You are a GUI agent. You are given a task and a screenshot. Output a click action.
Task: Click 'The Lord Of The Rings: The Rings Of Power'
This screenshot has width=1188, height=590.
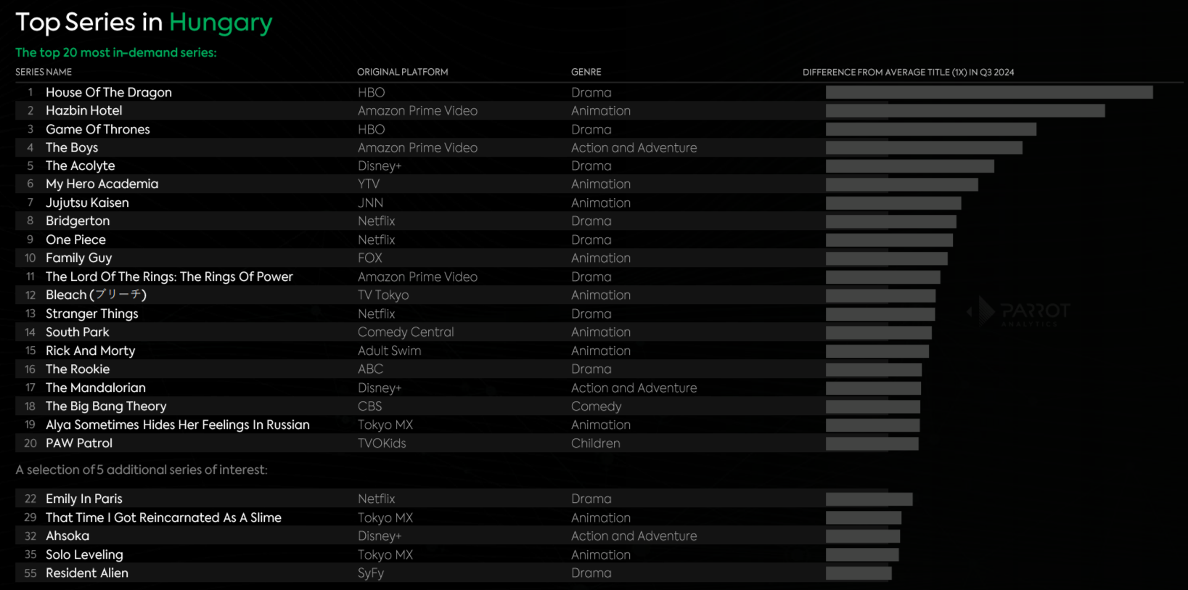[x=169, y=276]
